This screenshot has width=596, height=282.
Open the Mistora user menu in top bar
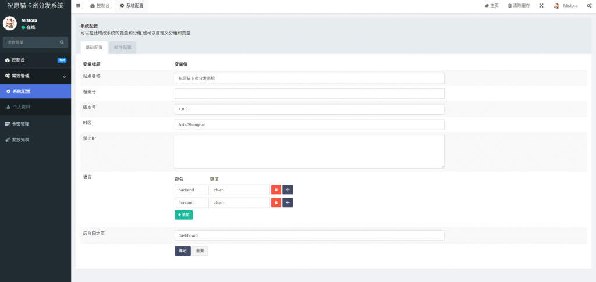click(566, 6)
